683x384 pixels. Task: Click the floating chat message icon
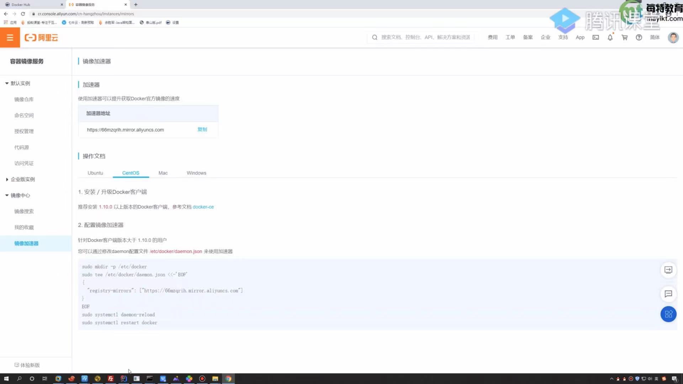668,294
